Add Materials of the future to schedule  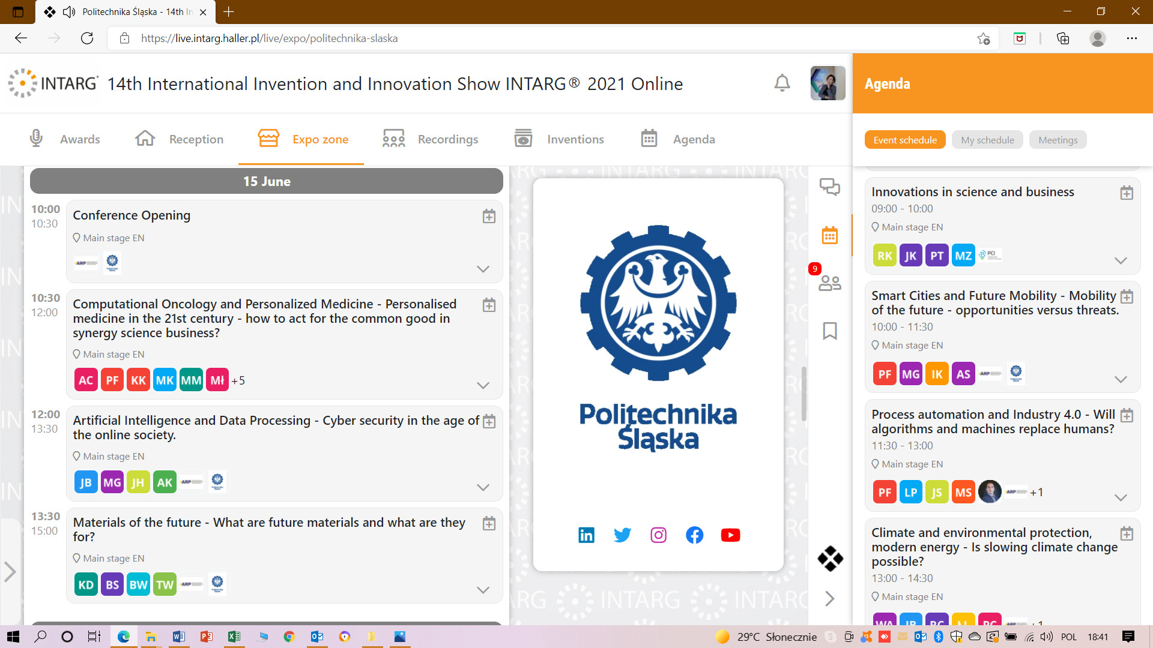(x=489, y=524)
